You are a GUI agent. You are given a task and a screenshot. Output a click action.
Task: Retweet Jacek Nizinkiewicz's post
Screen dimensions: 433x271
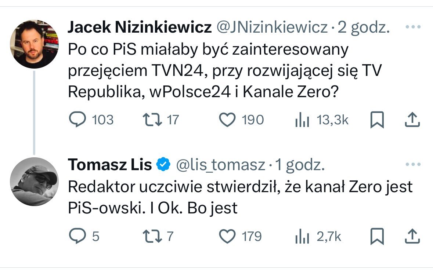(149, 120)
